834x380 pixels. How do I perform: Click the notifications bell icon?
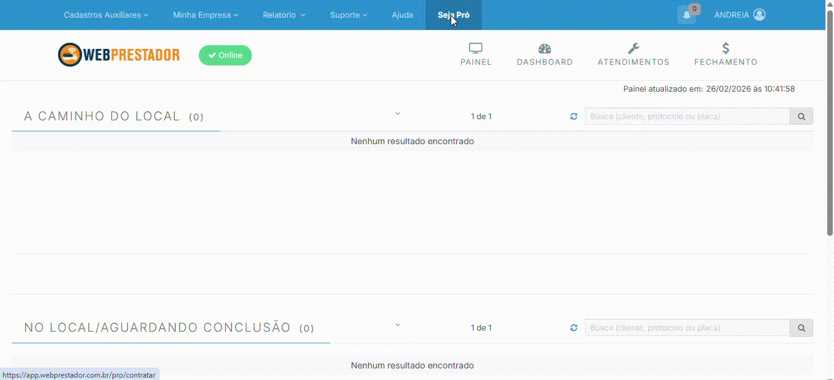tap(687, 15)
